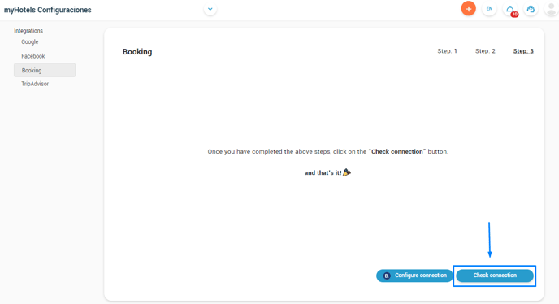The width and height of the screenshot is (559, 304).
Task: Click the myHotels Configuraciones title
Action: coord(47,10)
